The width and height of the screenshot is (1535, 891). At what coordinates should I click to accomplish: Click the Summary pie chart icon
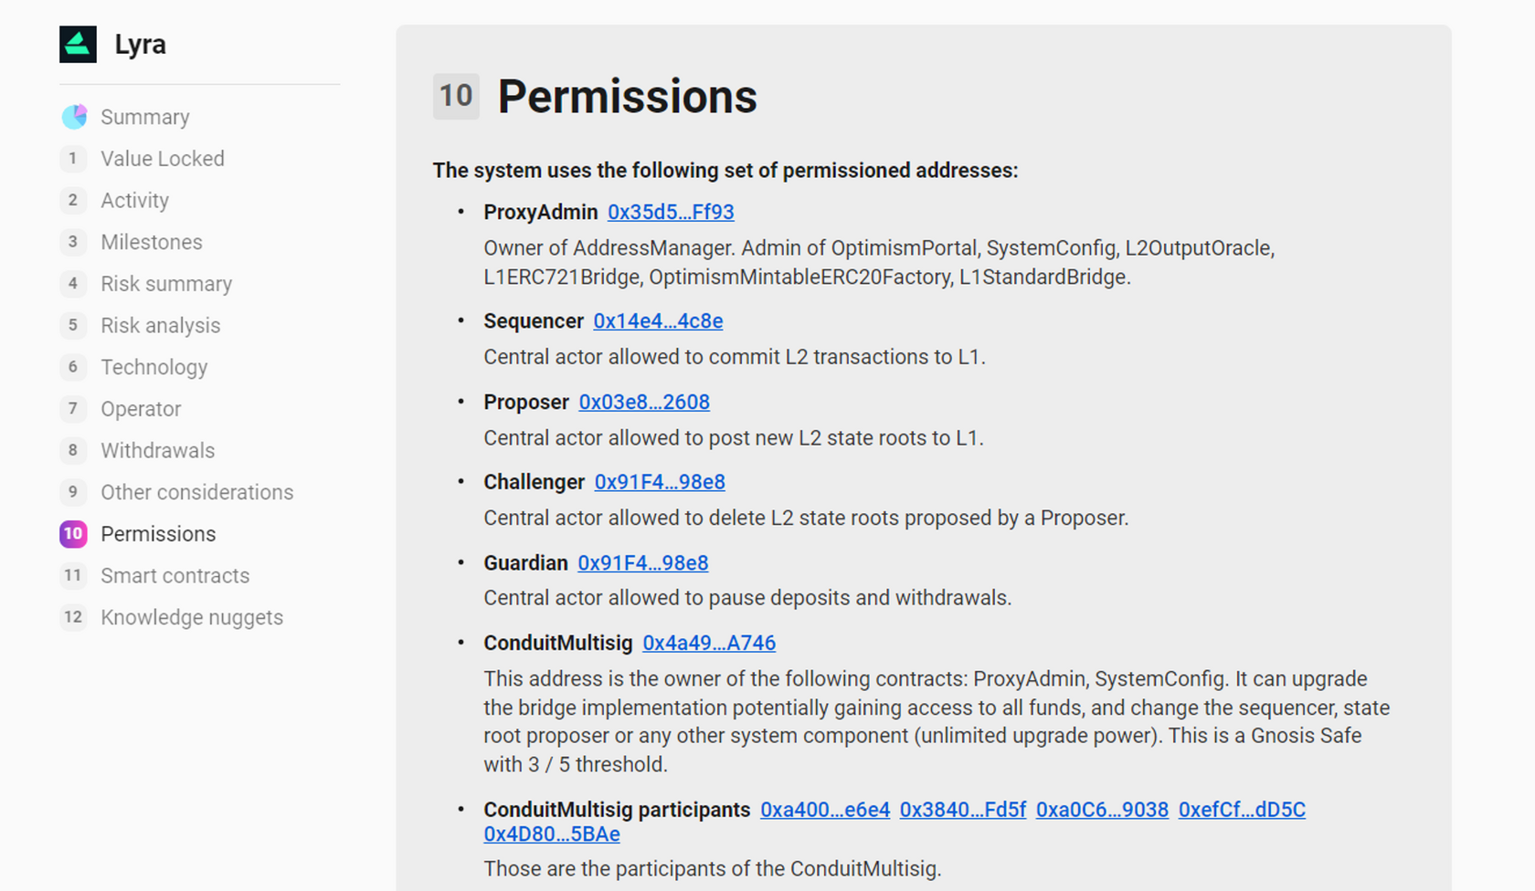pyautogui.click(x=74, y=117)
